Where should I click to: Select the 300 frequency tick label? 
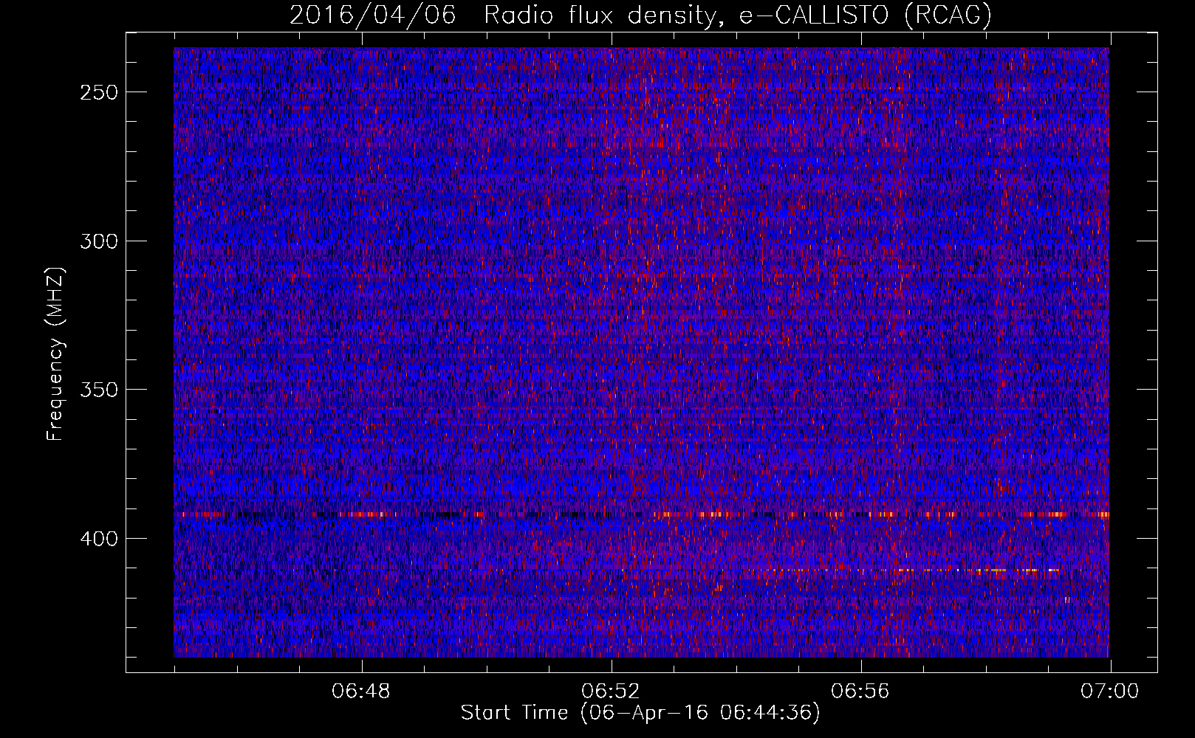click(99, 241)
